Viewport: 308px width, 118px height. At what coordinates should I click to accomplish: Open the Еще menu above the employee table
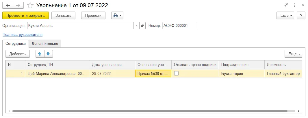point(293,54)
